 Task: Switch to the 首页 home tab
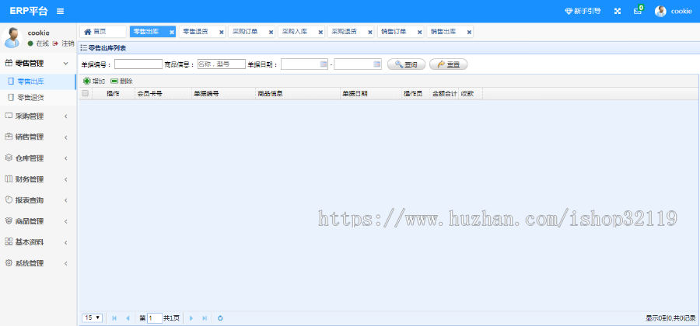tap(103, 32)
